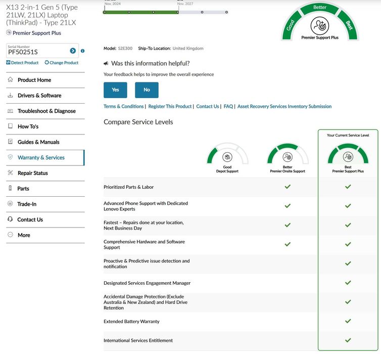381x354 pixels.
Task: Click the Serial Number input field
Action: coord(36,52)
